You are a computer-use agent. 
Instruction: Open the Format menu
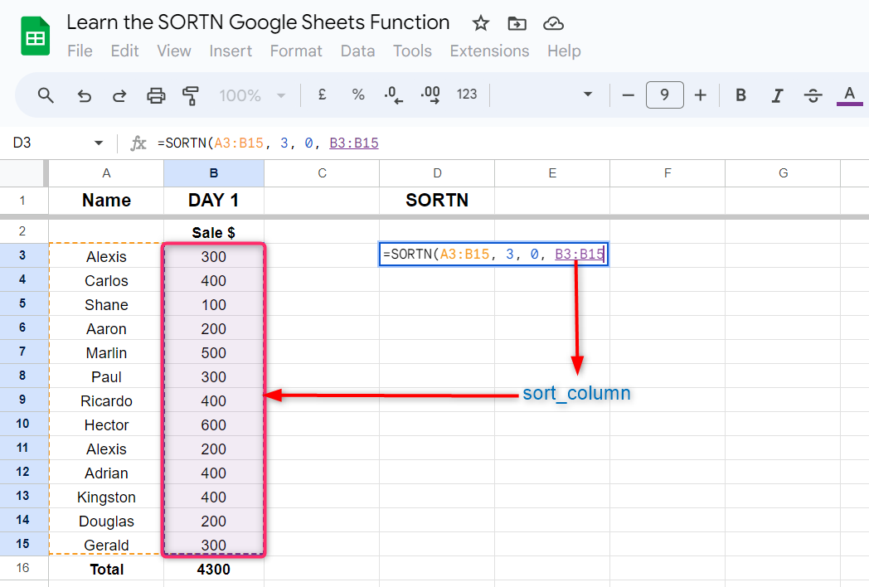pos(296,51)
